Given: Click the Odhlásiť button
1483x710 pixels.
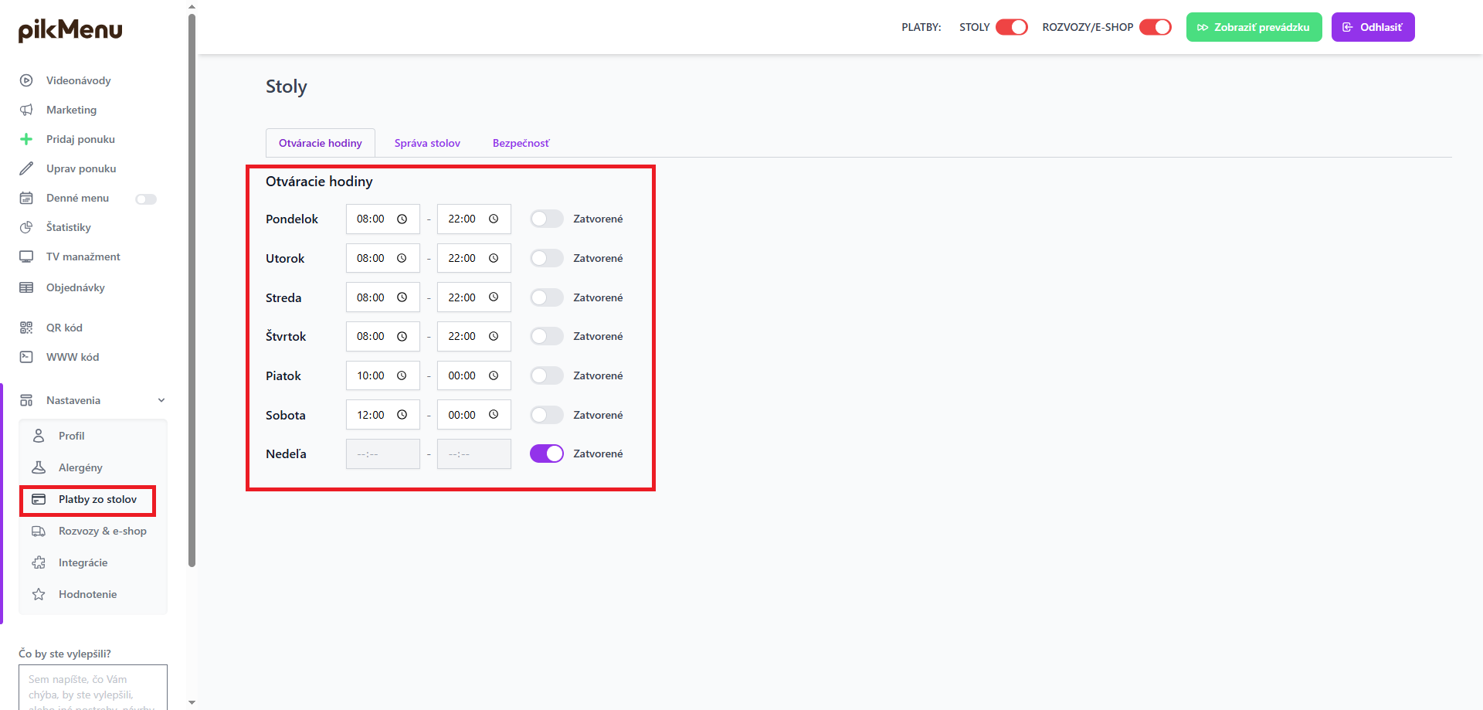Looking at the screenshot, I should tap(1373, 27).
